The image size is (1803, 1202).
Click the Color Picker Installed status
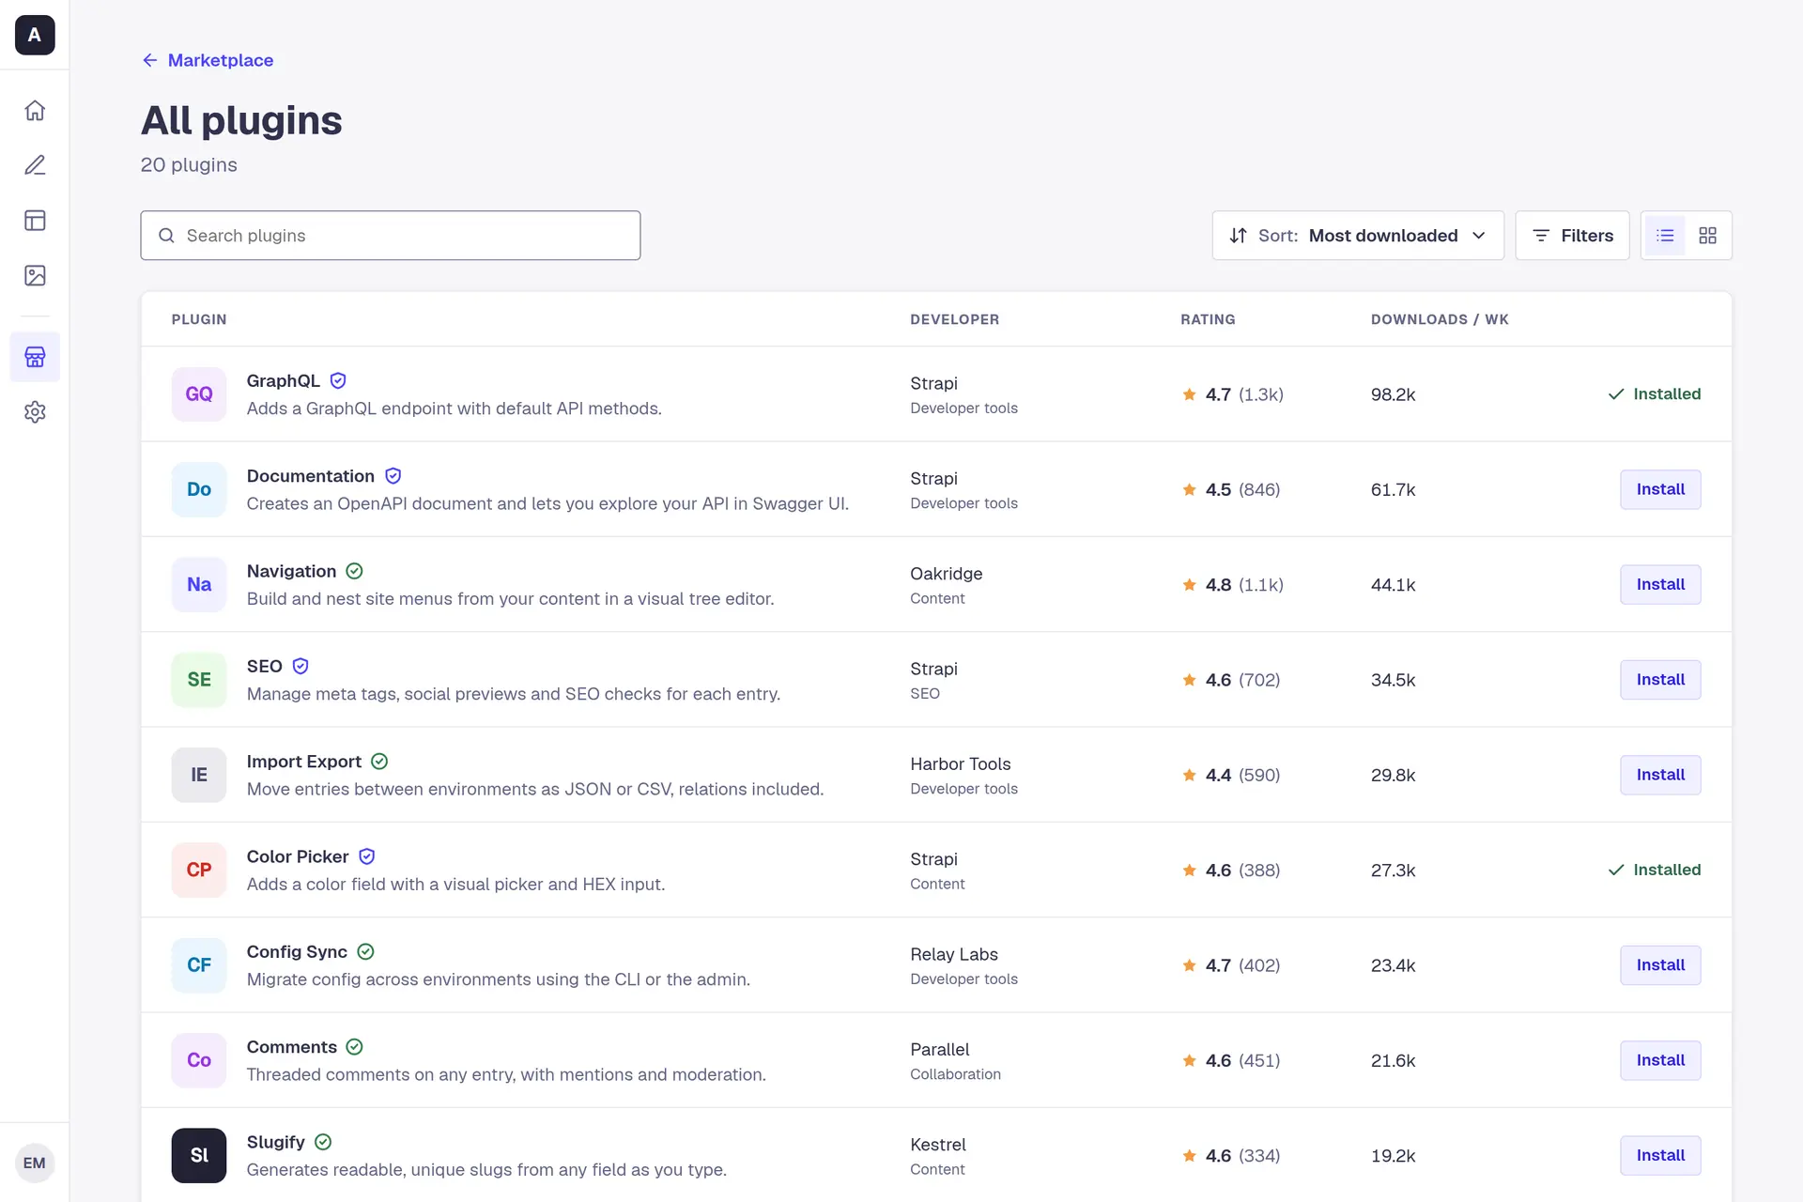(1654, 870)
